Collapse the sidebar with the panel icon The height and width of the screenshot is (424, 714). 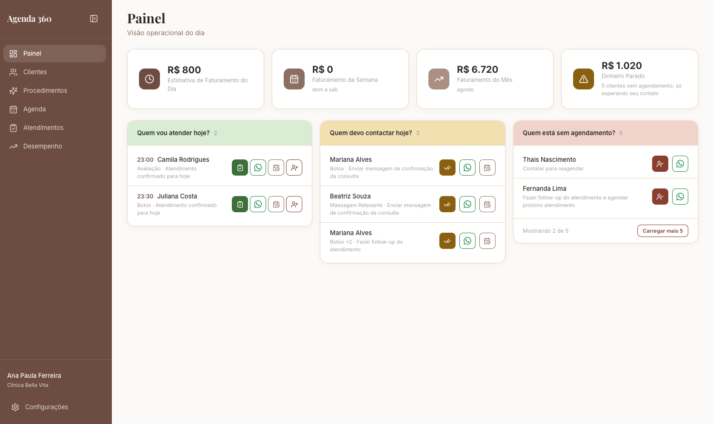click(94, 19)
